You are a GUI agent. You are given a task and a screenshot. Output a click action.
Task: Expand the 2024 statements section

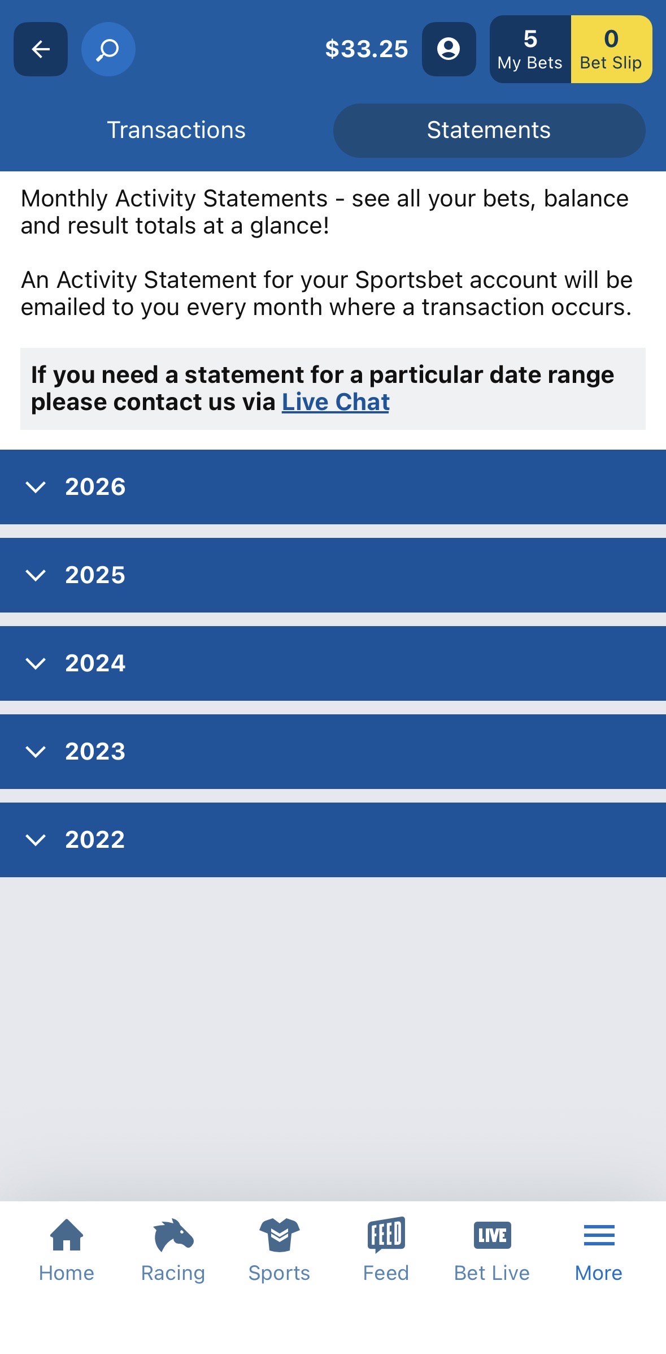[x=333, y=663]
